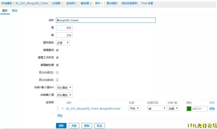Click the green 1A7C11 color swatch
The height and width of the screenshot is (129, 217).
coord(189,109)
